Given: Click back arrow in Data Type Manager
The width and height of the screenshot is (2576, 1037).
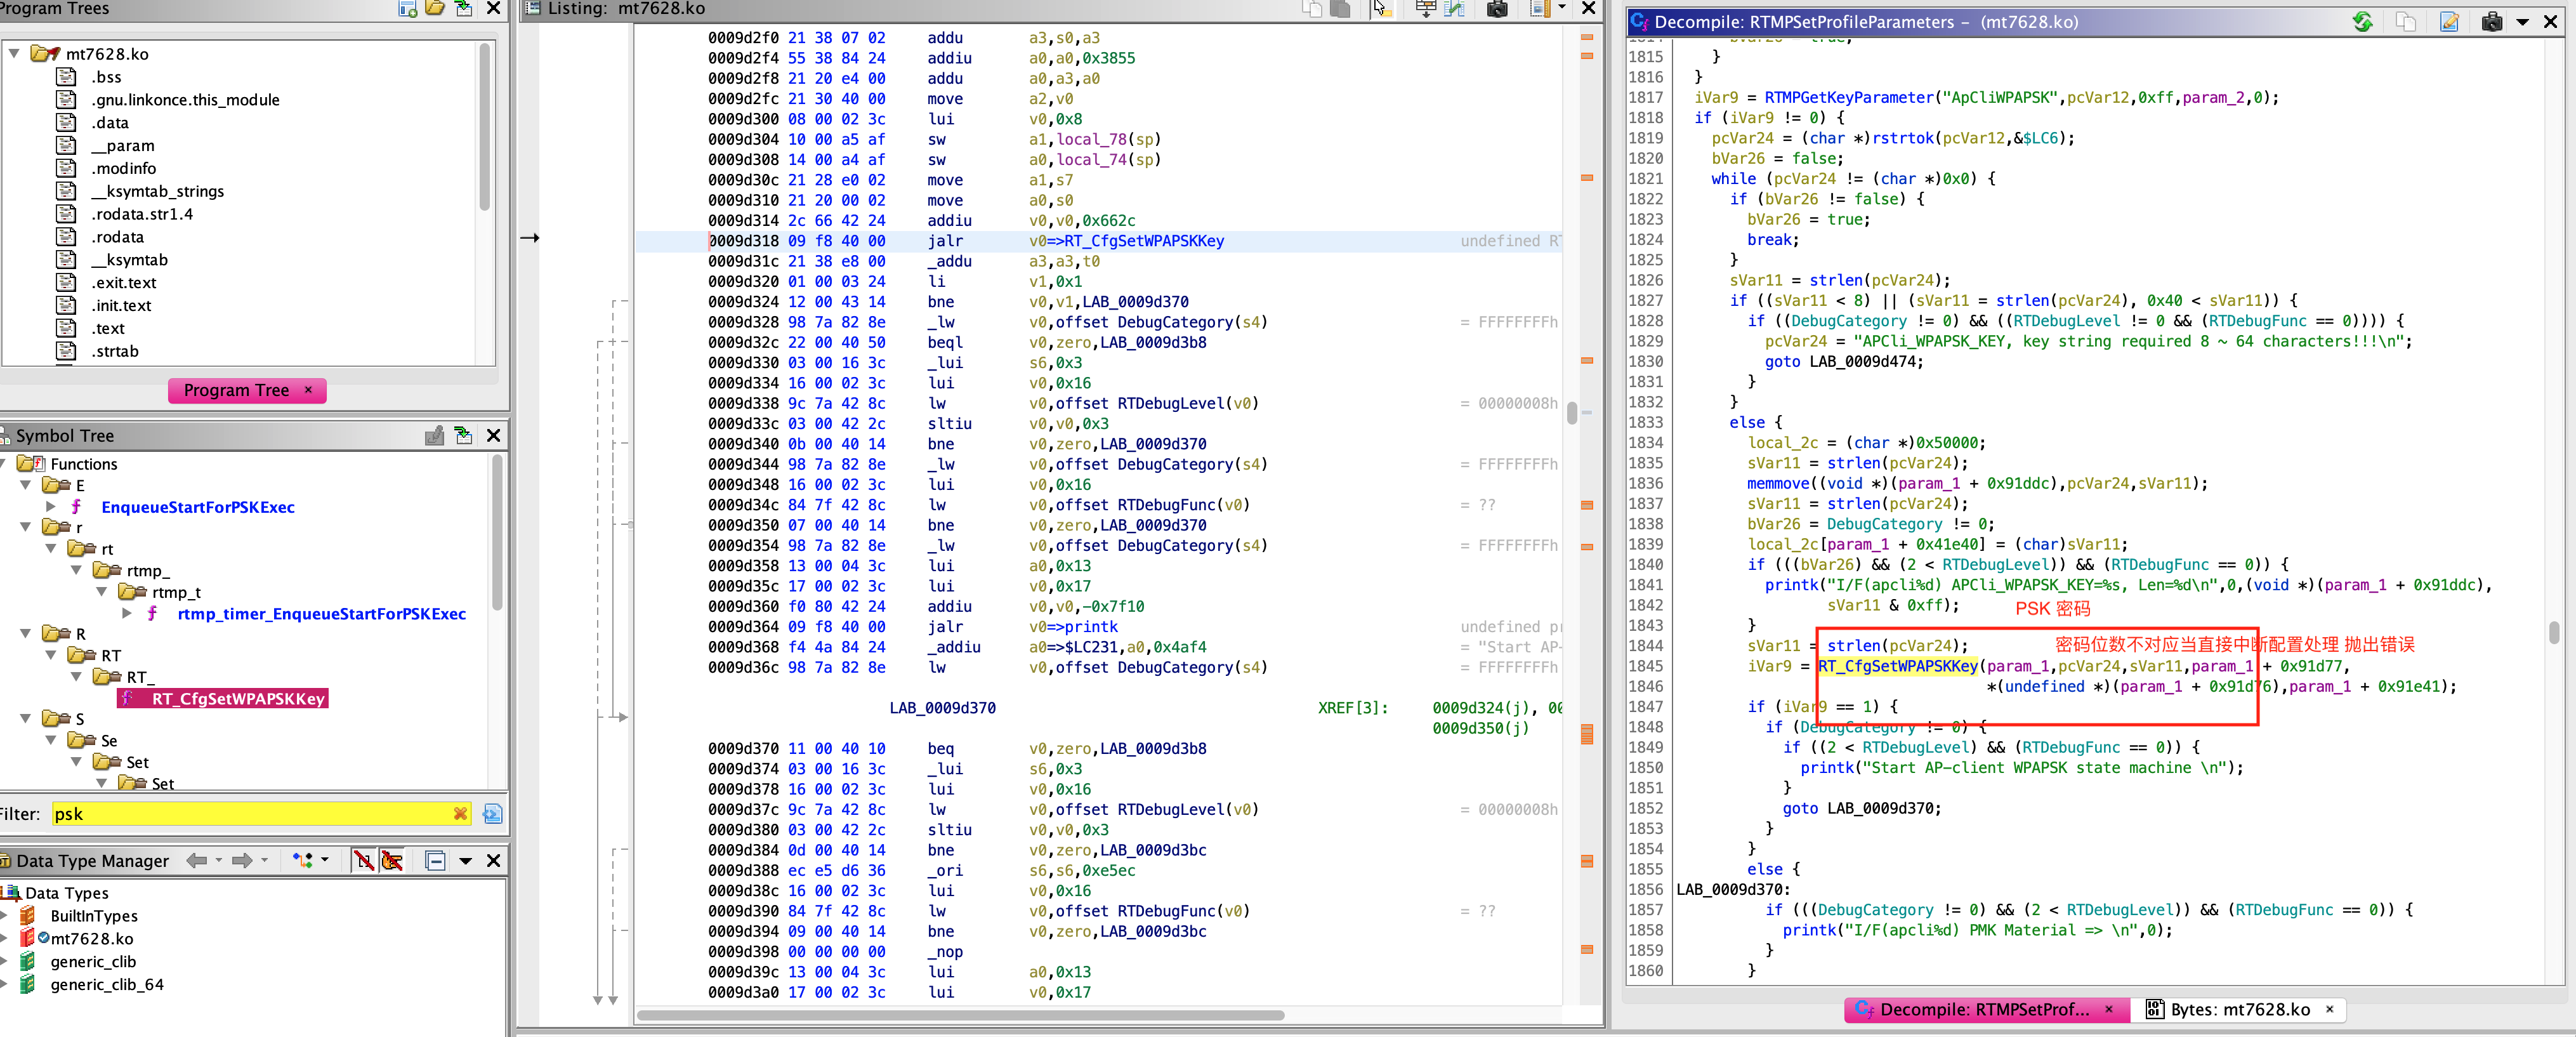Looking at the screenshot, I should [x=197, y=860].
